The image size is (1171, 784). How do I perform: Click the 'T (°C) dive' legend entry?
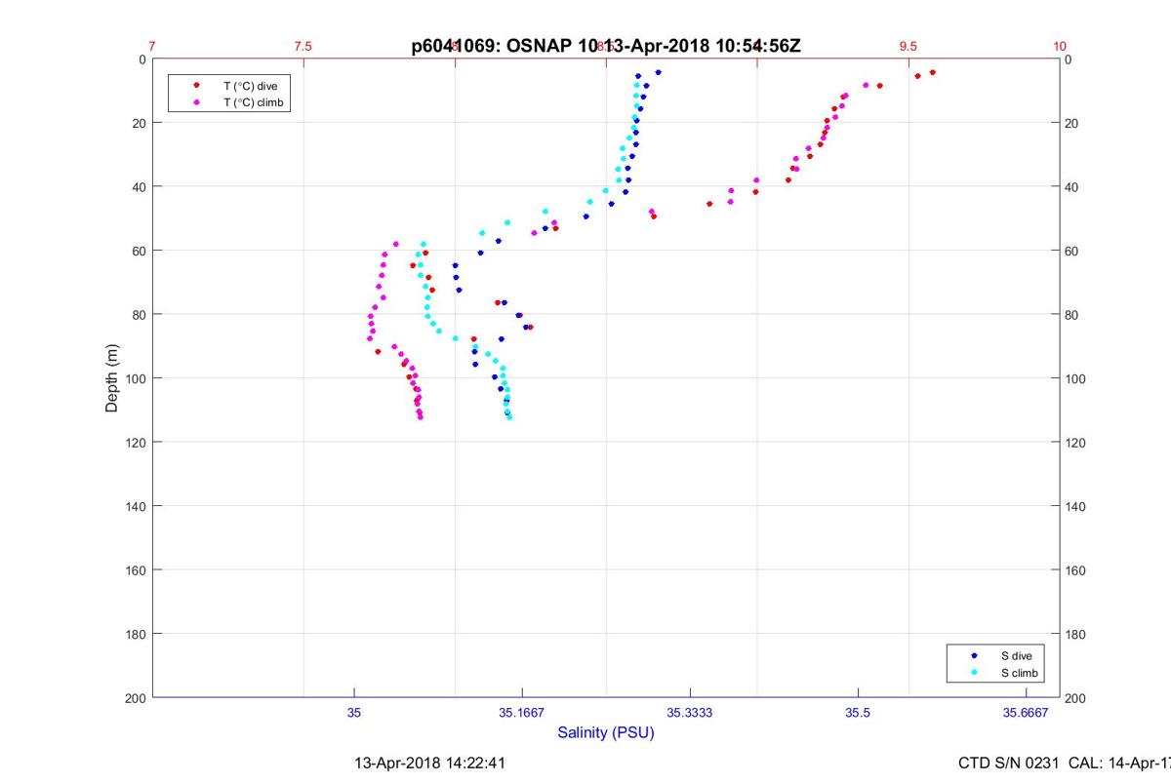[x=251, y=86]
